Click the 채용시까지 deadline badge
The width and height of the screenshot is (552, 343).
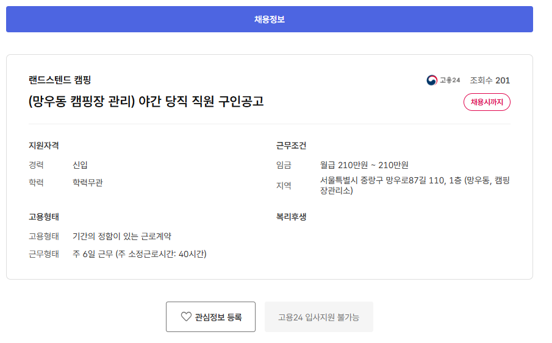pyautogui.click(x=487, y=102)
